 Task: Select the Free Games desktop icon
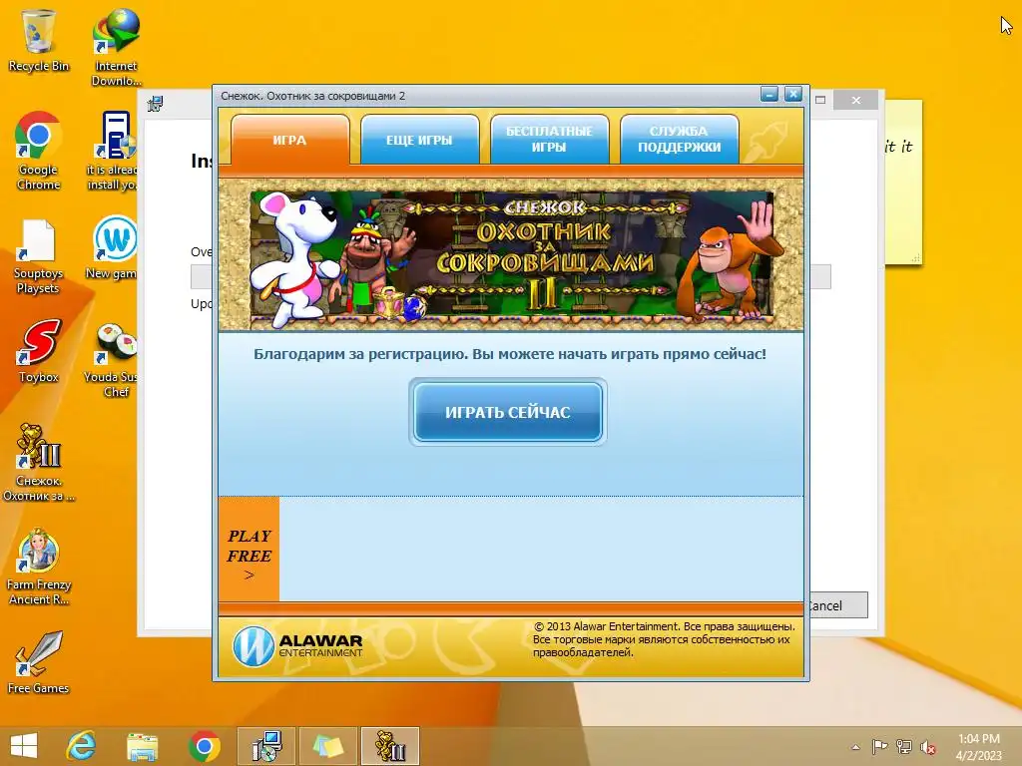tap(39, 662)
